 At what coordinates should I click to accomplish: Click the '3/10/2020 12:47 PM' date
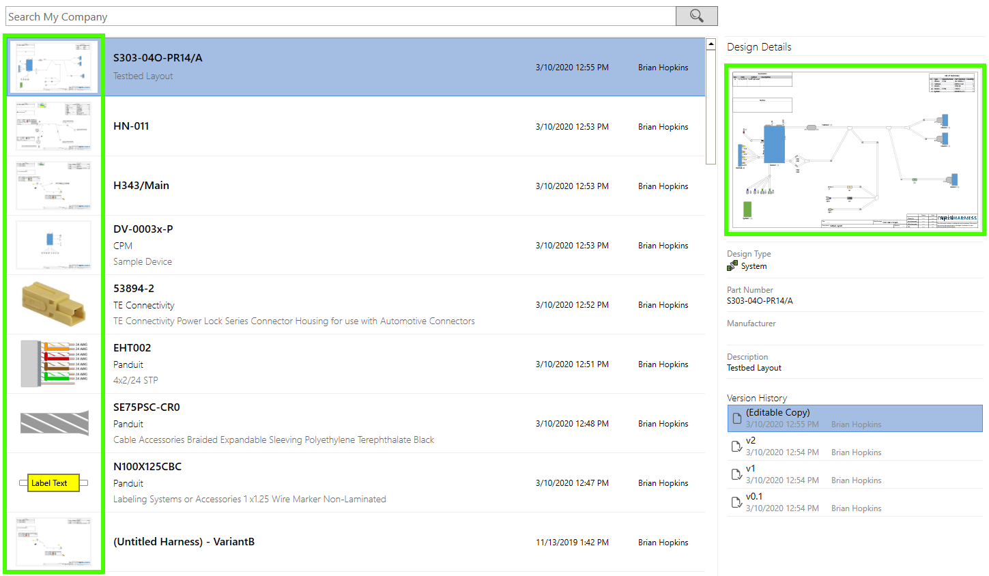click(572, 483)
